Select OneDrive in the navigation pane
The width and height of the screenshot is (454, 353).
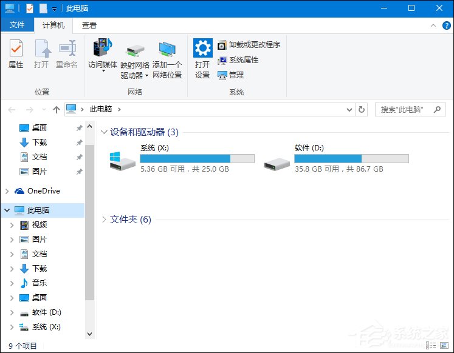click(37, 191)
